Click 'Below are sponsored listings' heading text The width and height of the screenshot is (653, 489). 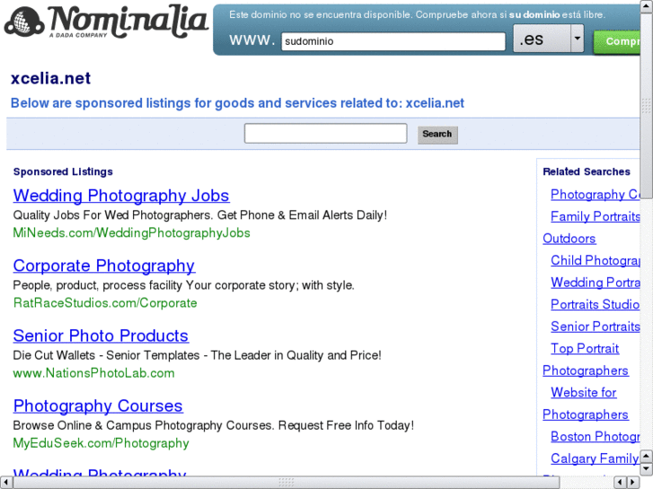click(237, 103)
